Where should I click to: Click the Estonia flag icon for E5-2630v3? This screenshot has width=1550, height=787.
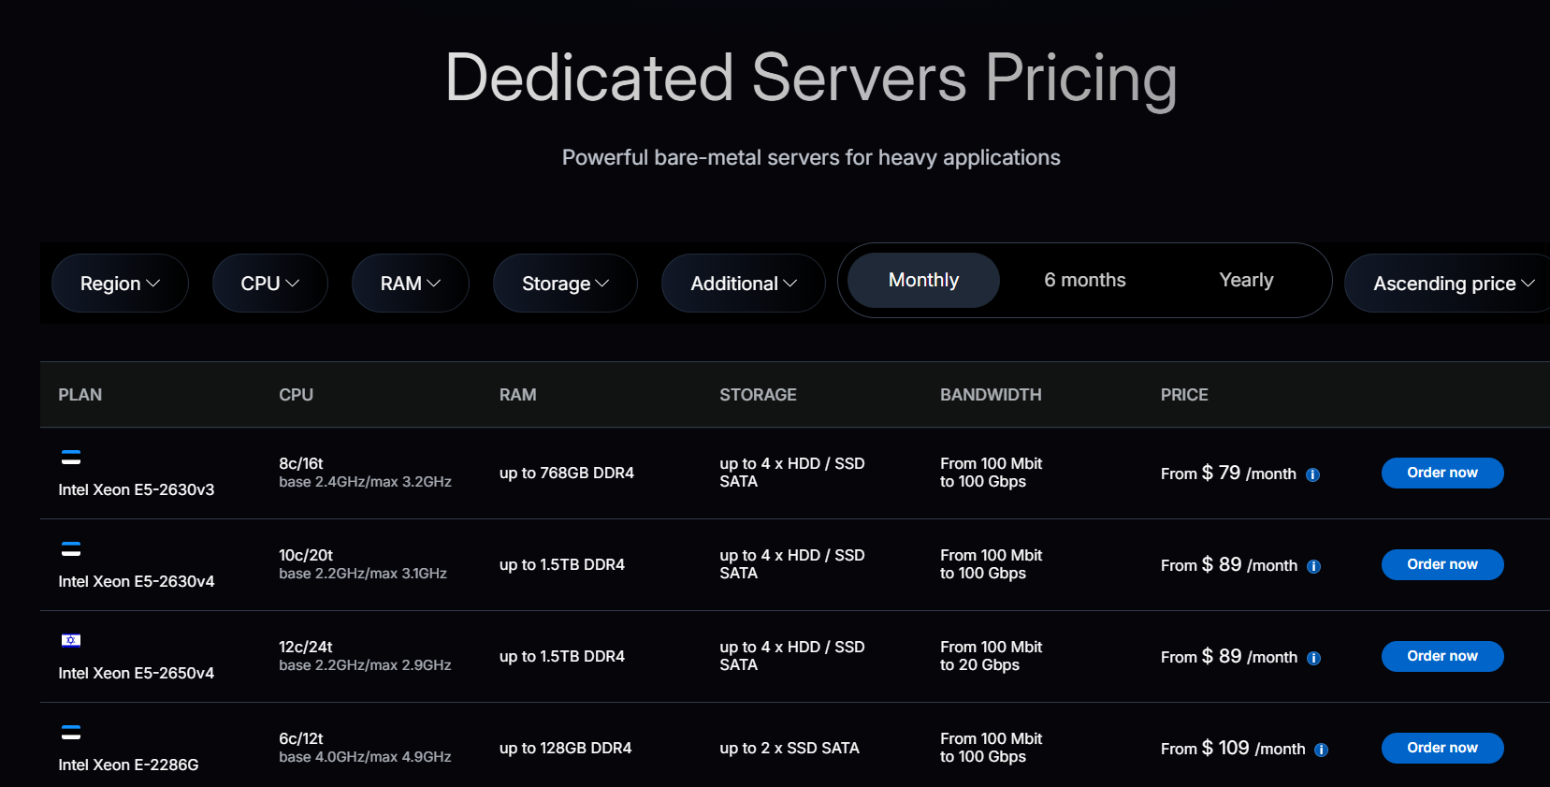tap(71, 458)
